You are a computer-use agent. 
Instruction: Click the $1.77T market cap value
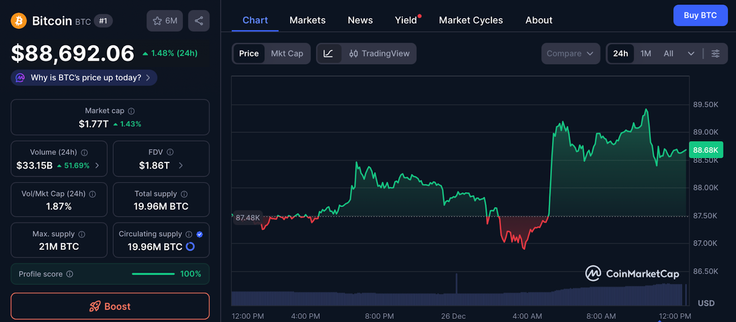pos(93,124)
